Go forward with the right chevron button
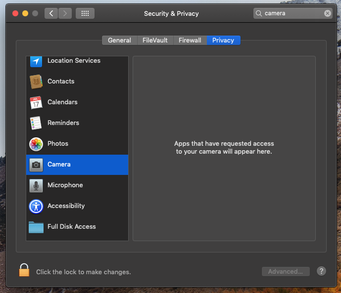The image size is (341, 293). tap(65, 13)
